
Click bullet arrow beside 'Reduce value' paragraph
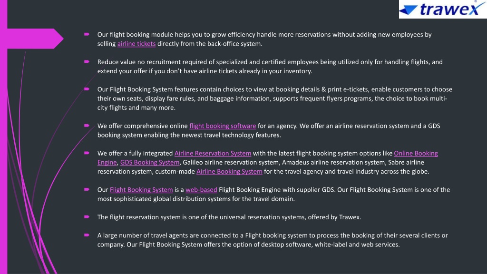[87, 61]
